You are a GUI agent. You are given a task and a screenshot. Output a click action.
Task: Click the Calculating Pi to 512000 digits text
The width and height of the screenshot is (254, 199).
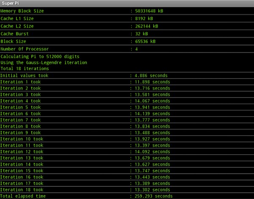40,56
